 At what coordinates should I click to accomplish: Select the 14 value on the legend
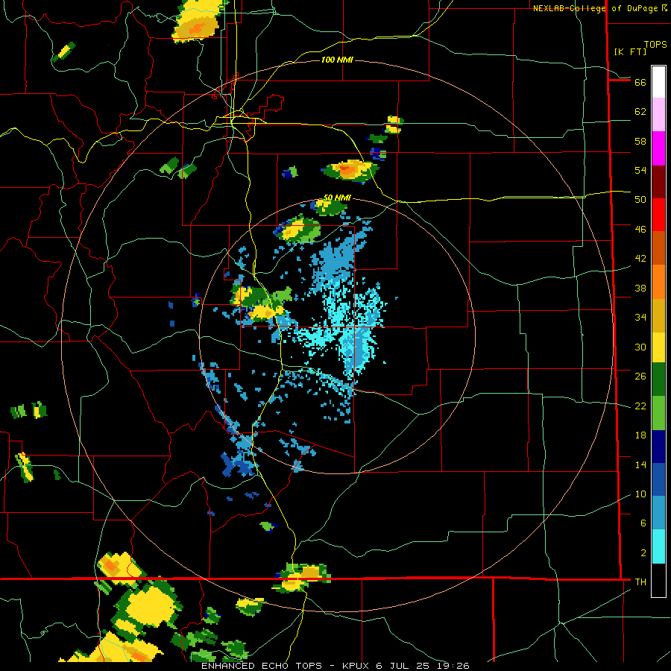[640, 464]
